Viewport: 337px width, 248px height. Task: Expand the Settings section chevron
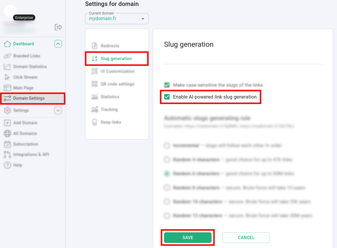point(58,110)
